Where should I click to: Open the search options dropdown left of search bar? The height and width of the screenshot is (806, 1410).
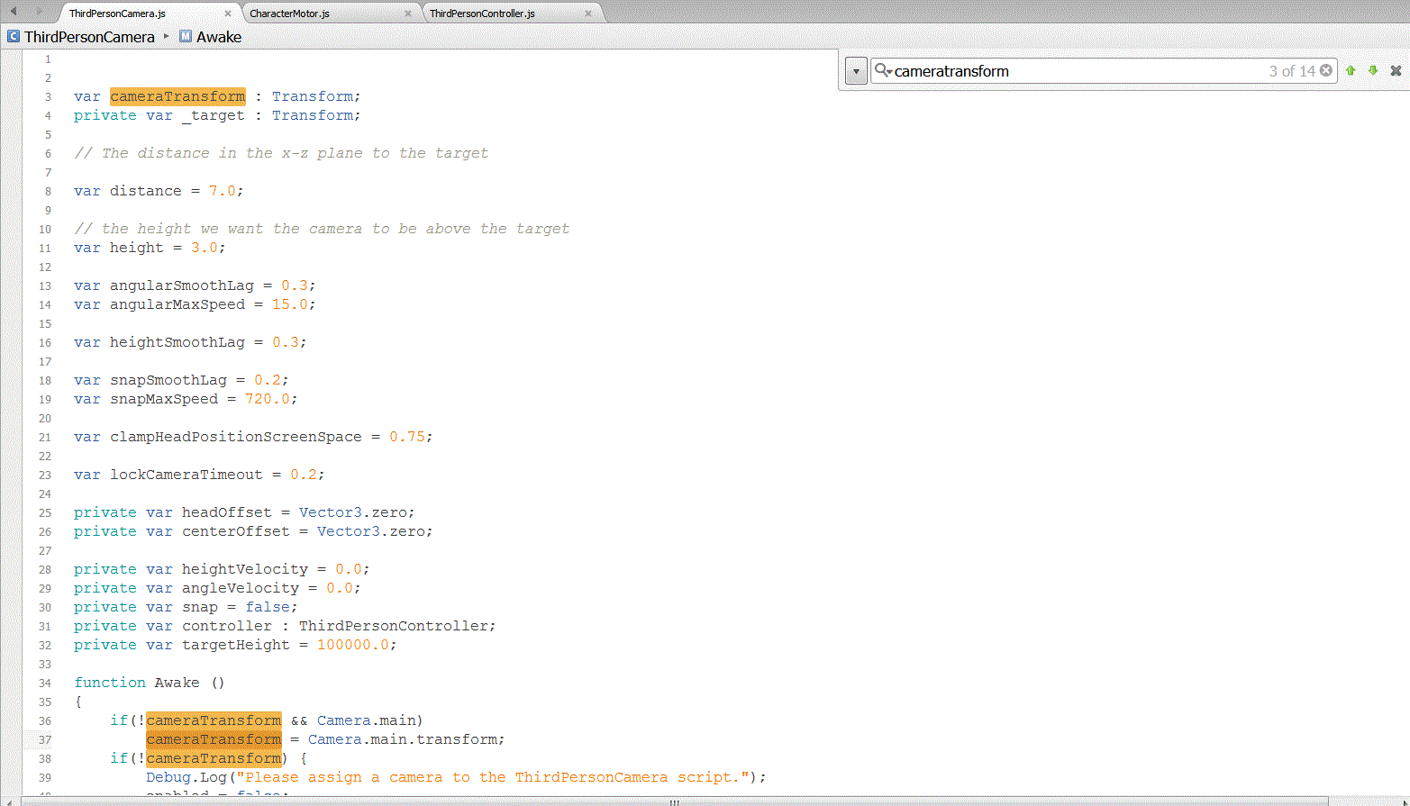854,70
